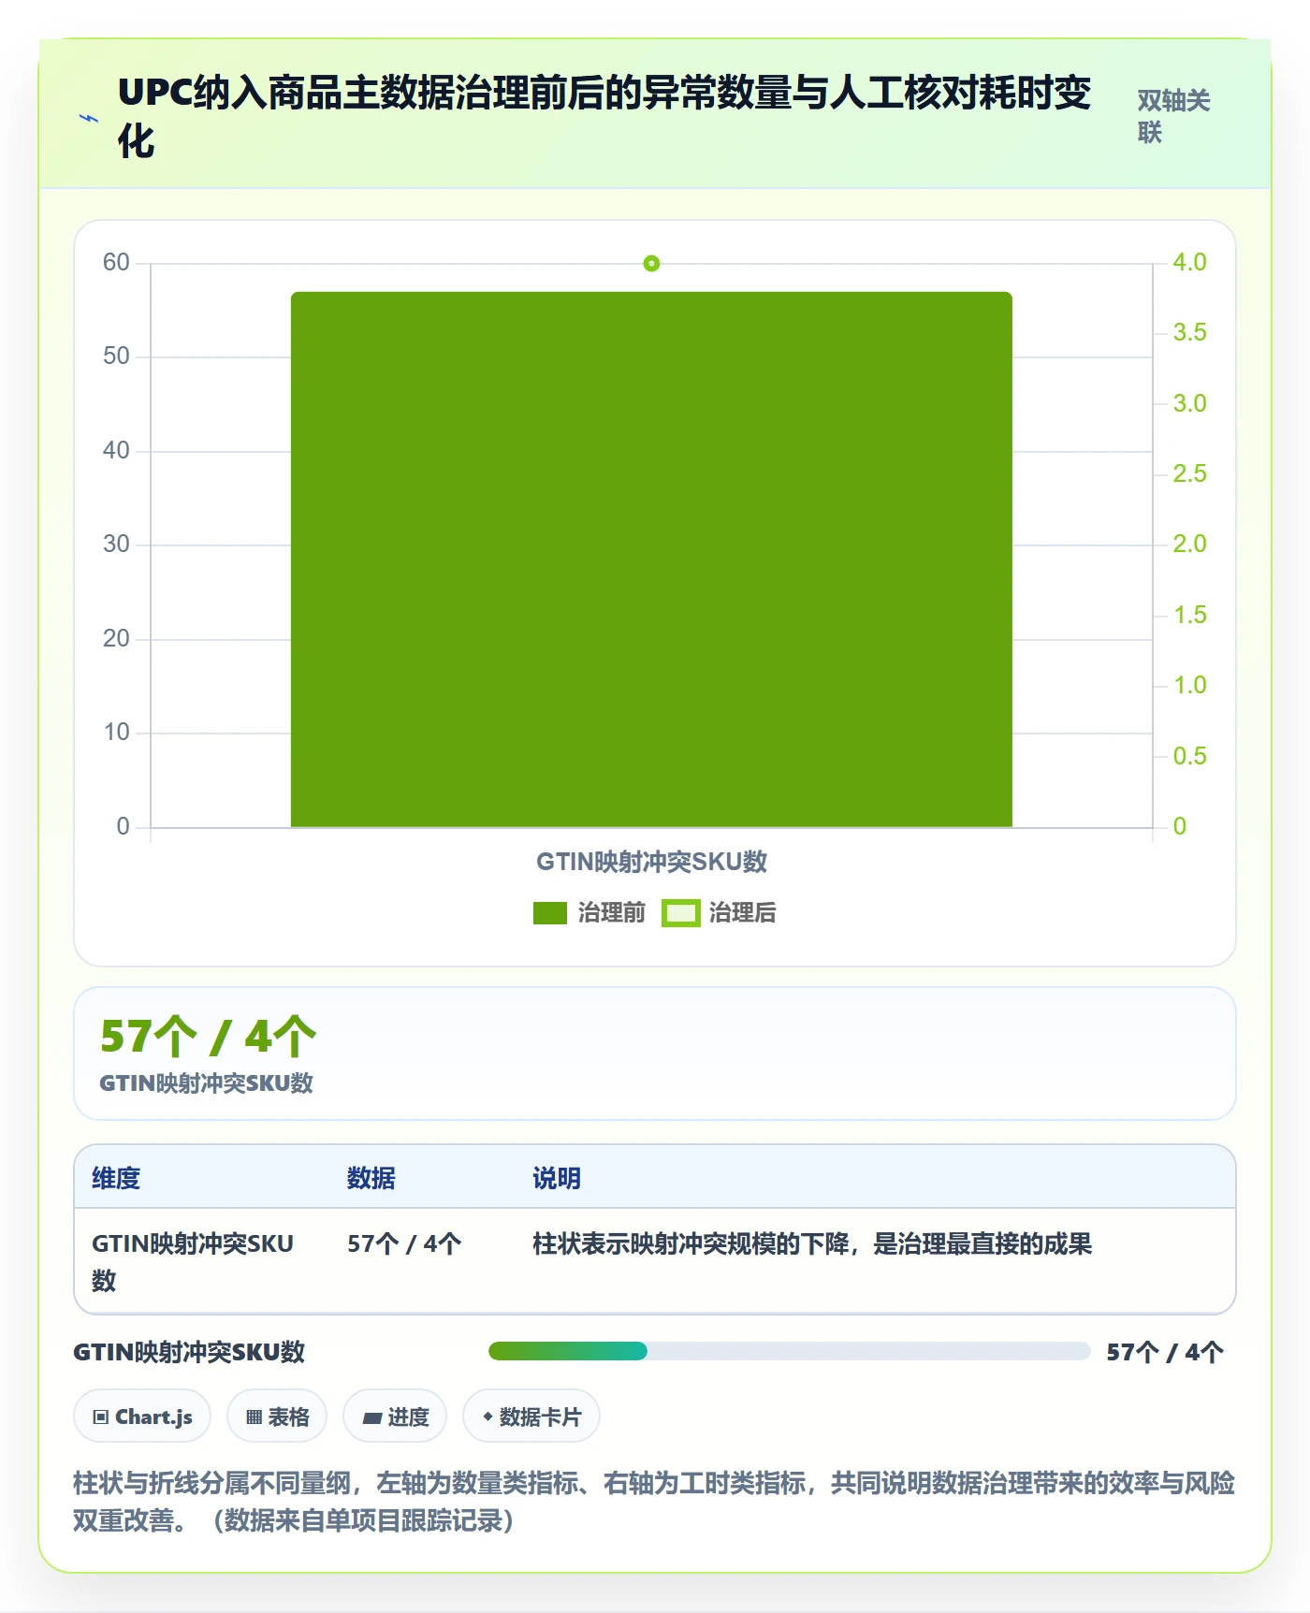The width and height of the screenshot is (1310, 1613).
Task: Click the lightning bolt icon beside the title
Action: point(89,118)
